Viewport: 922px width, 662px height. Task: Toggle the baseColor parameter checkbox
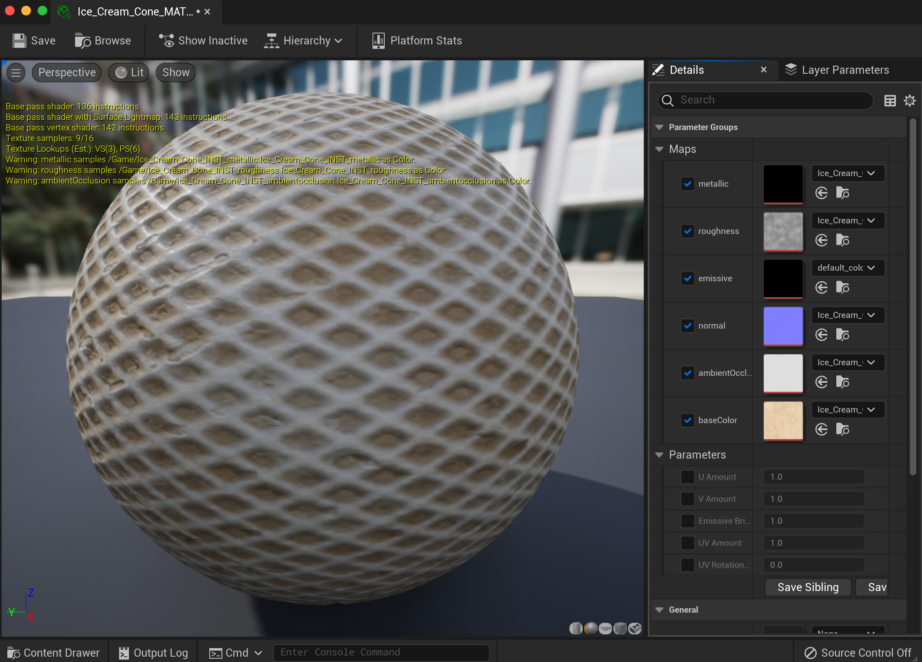tap(687, 420)
